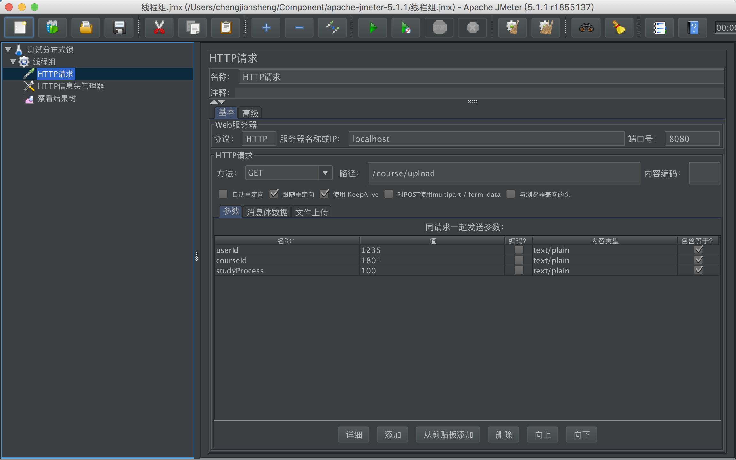Viewport: 736px width, 460px height.
Task: Uncheck the 使用 KeepAlive checkbox
Action: click(x=325, y=194)
